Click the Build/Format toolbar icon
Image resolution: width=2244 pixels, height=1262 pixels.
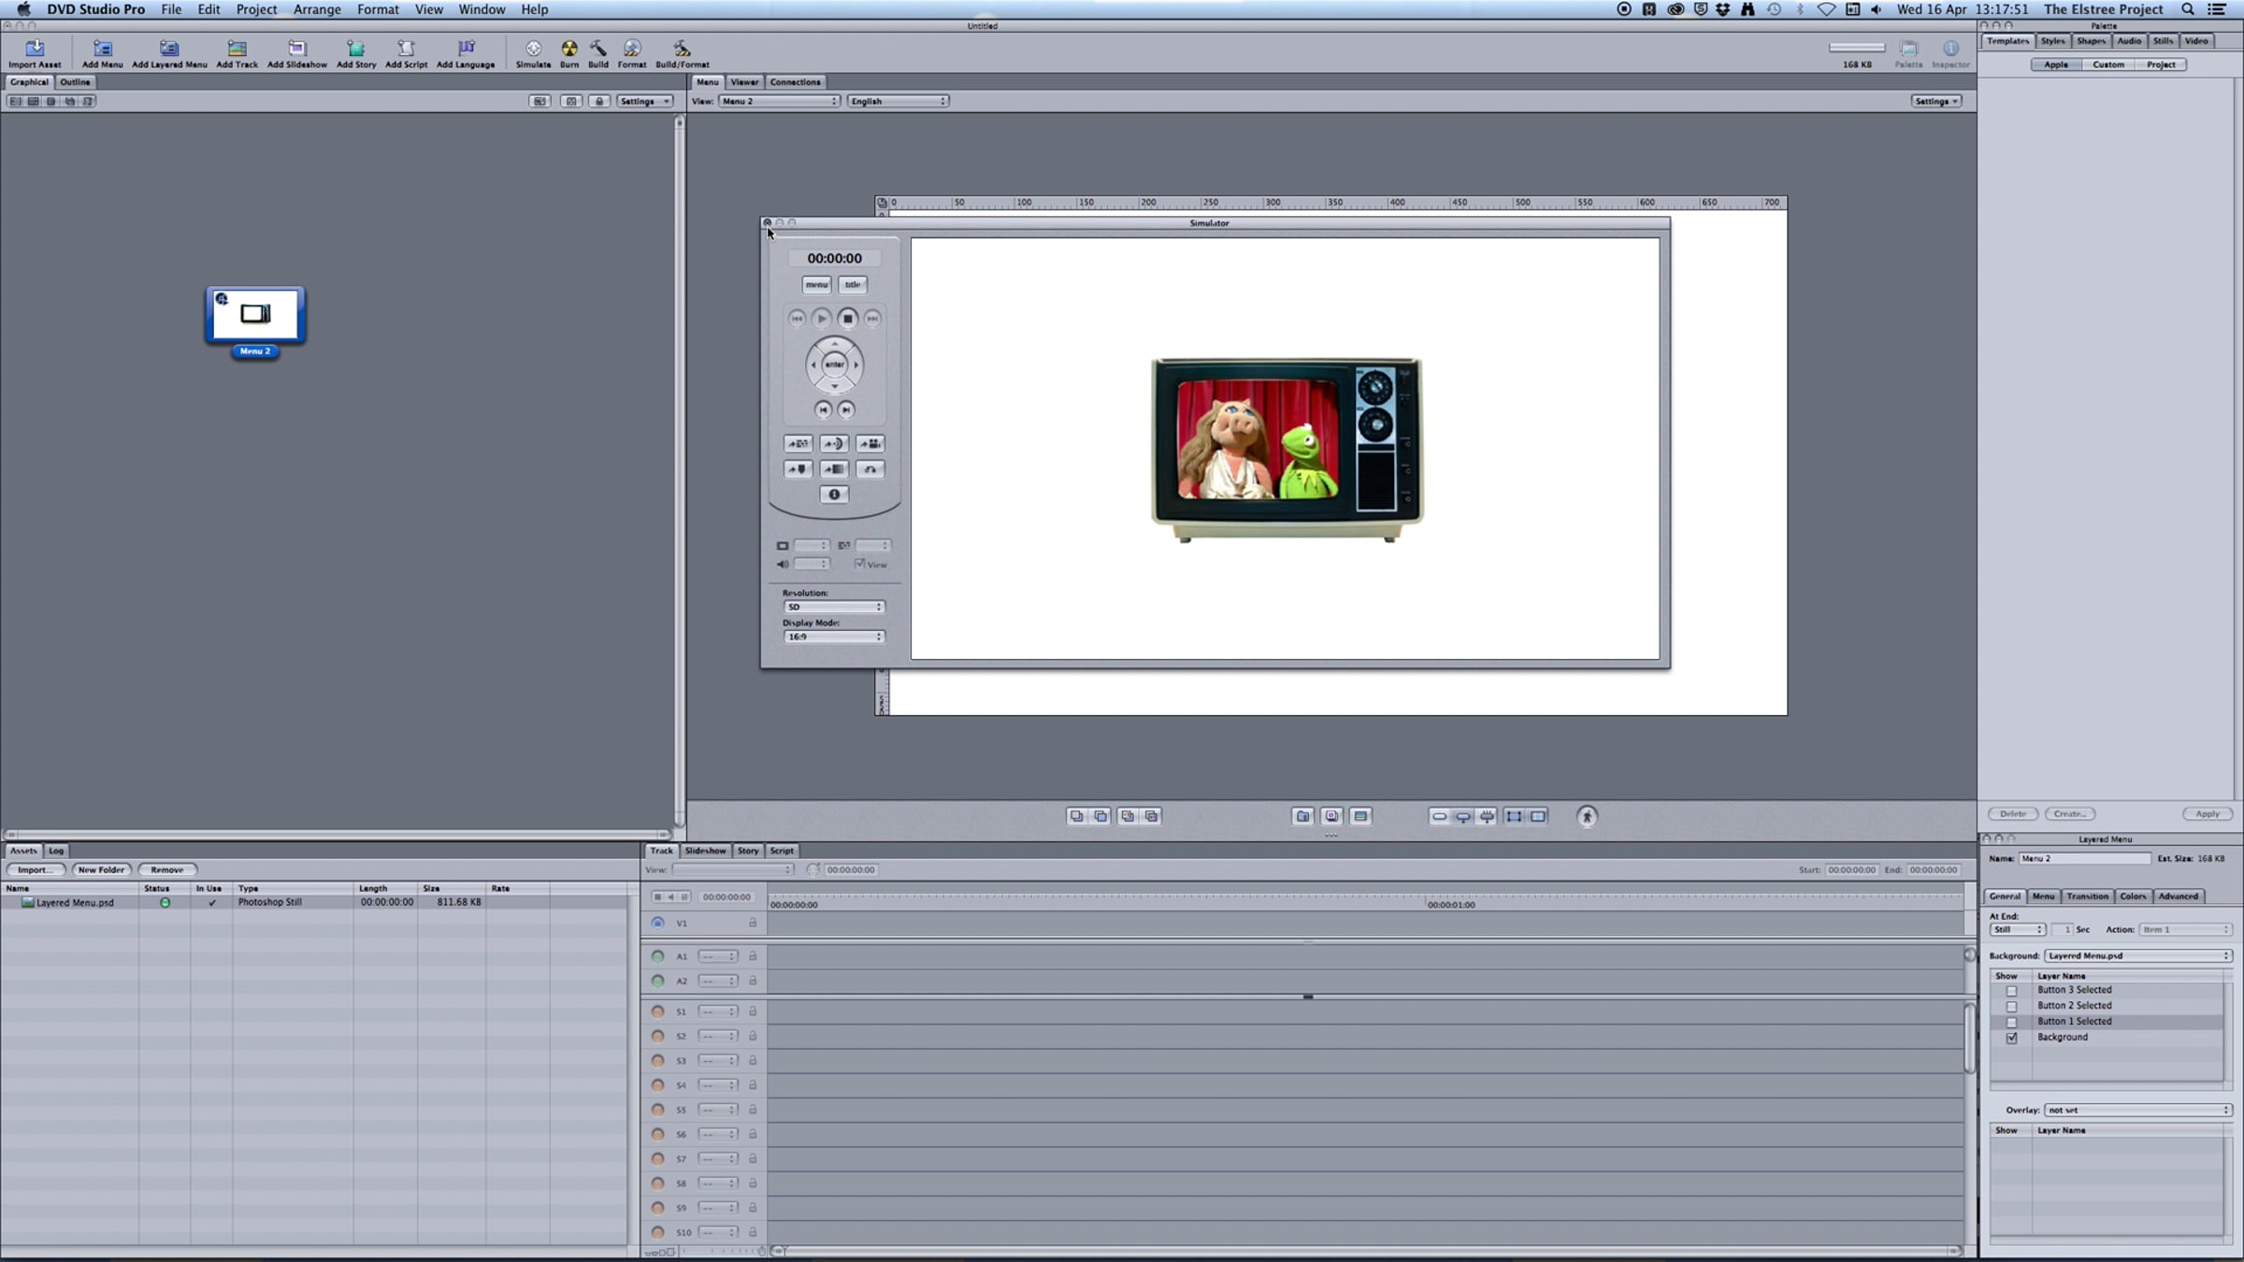(682, 49)
